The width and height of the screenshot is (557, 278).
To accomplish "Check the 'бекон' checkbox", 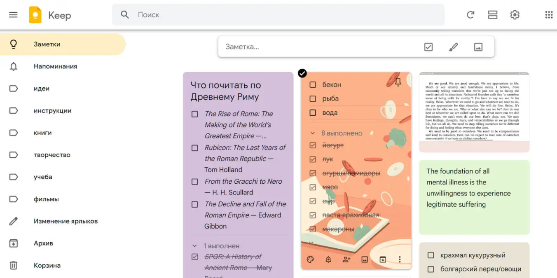I will pos(313,85).
